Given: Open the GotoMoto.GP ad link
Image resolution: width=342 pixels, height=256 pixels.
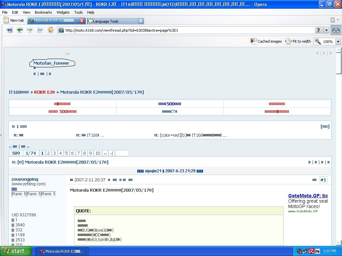Looking at the screenshot, I should (x=308, y=196).
